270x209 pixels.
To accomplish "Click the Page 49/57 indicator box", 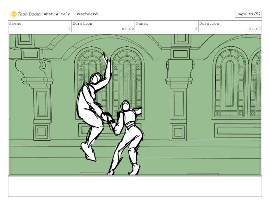I will [248, 14].
